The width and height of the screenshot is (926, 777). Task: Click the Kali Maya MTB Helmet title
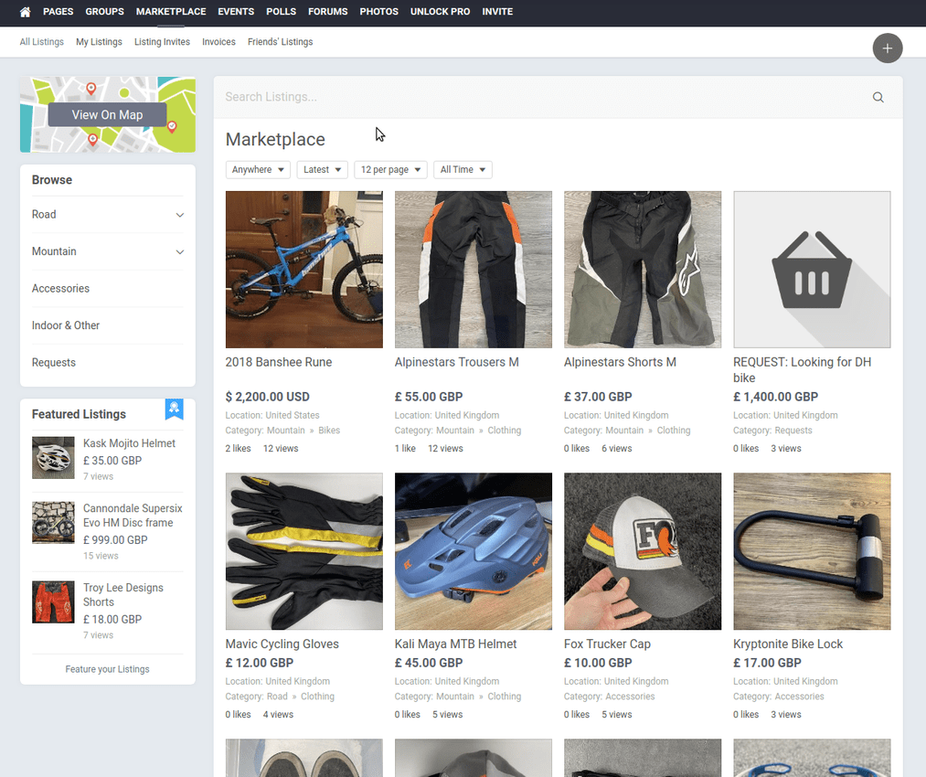455,644
